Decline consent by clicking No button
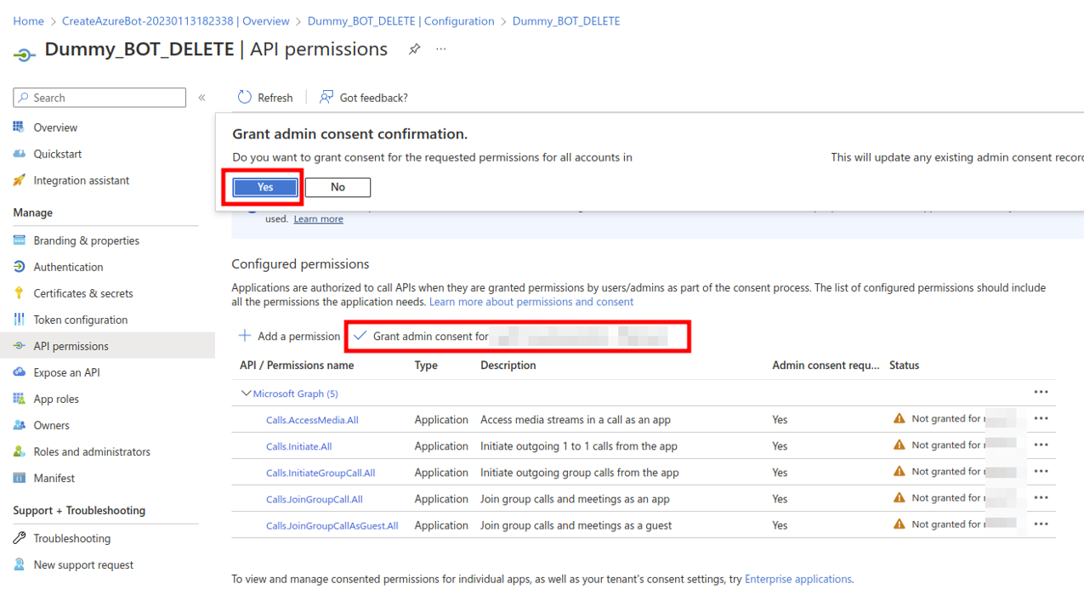Screen dimensions: 1084x595 (x=338, y=187)
